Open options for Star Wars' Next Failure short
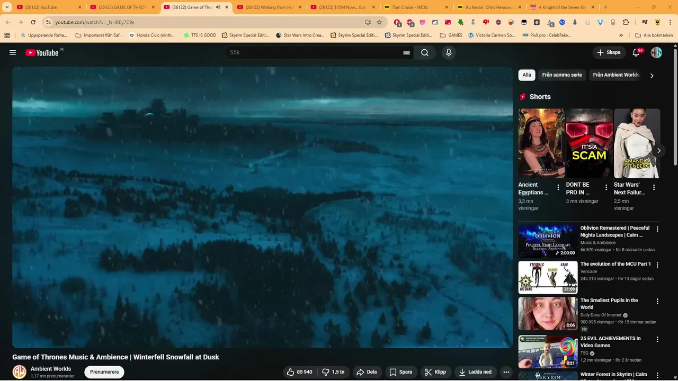 (x=654, y=187)
